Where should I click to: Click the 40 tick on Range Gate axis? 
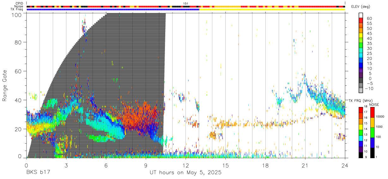[19, 100]
